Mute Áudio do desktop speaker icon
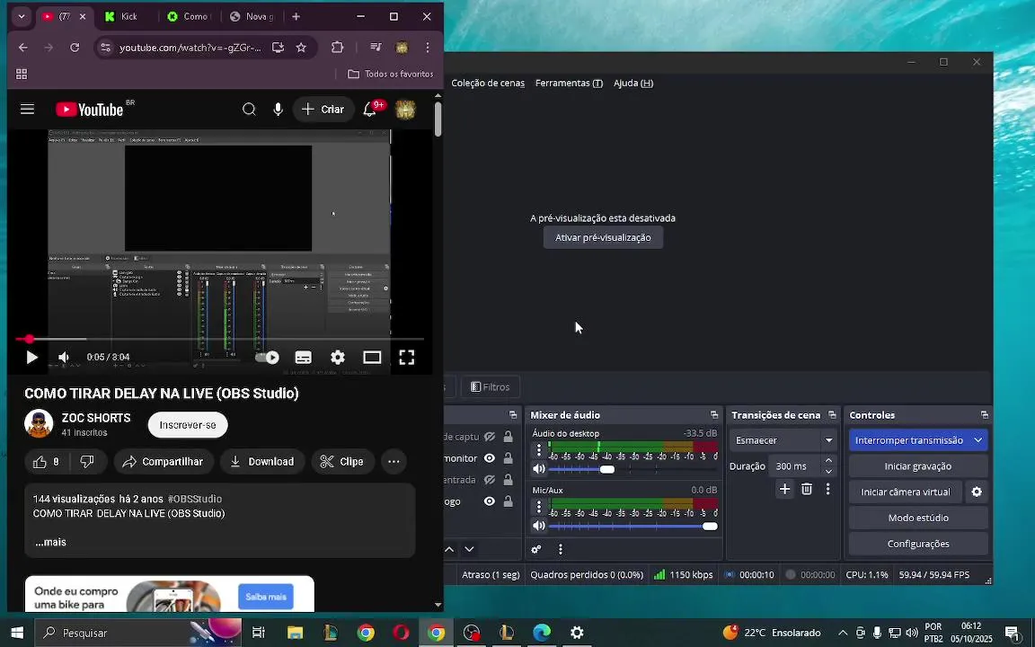 [539, 469]
